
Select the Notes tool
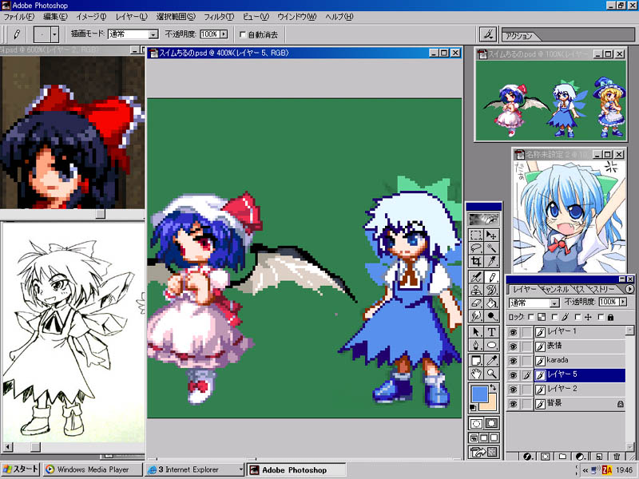coord(475,360)
